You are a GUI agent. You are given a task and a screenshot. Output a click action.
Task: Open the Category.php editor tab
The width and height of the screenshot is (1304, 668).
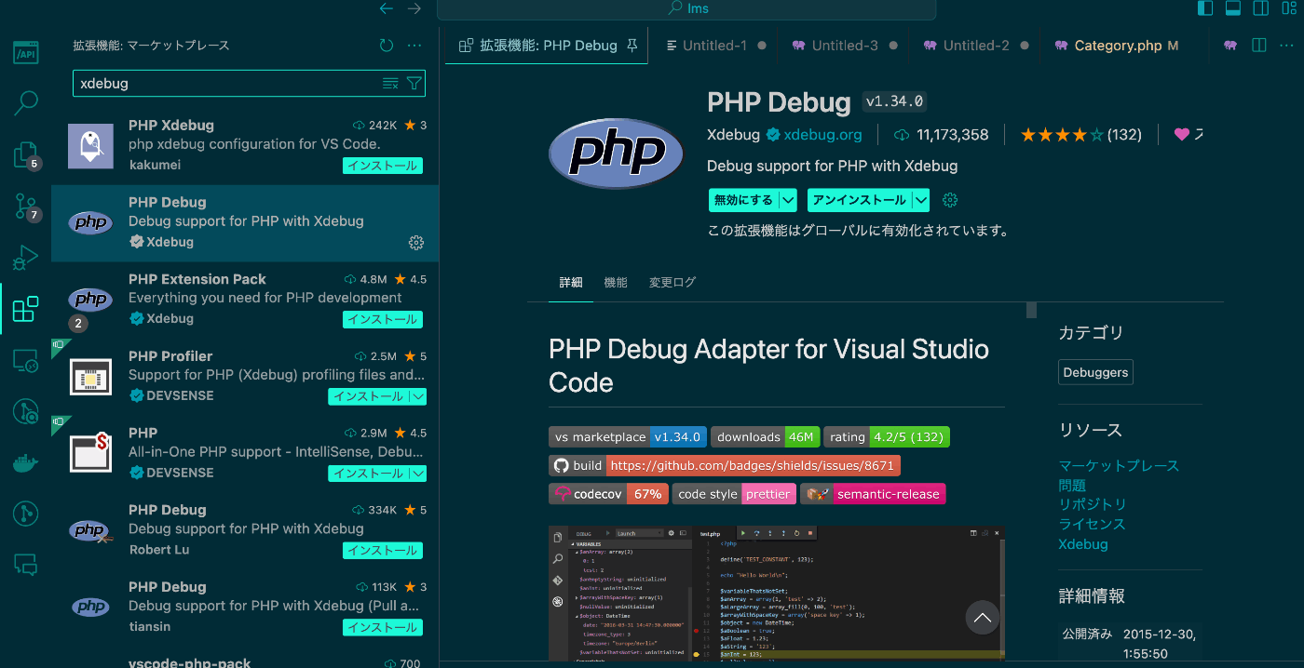point(1117,45)
